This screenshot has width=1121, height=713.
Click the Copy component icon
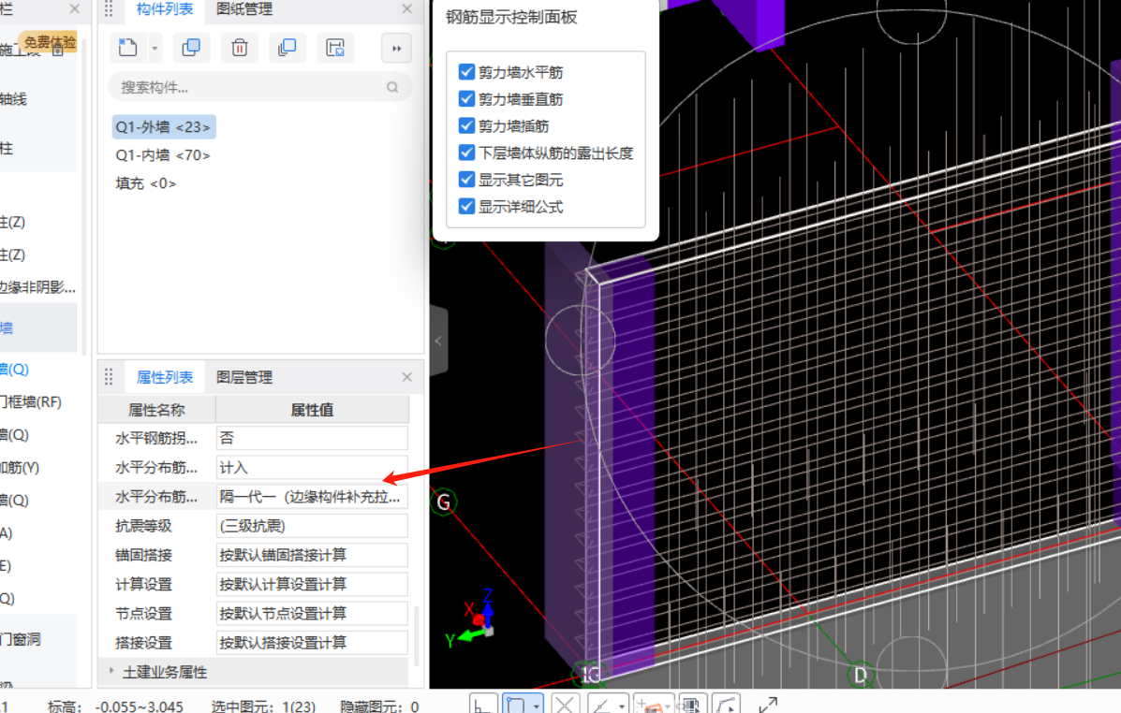click(191, 48)
